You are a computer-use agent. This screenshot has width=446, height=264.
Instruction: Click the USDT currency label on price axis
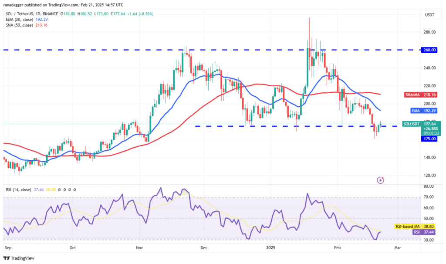tap(430, 15)
